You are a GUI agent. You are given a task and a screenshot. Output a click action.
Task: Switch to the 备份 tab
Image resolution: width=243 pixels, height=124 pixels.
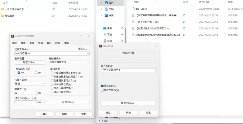49,43
